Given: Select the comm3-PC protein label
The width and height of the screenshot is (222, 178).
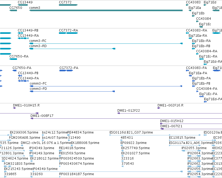Looking at the screenshot, I should pyautogui.click(x=38, y=84).
